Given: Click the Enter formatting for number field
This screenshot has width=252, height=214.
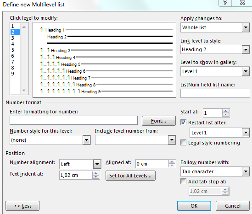Looking at the screenshot, I should click(x=73, y=120).
